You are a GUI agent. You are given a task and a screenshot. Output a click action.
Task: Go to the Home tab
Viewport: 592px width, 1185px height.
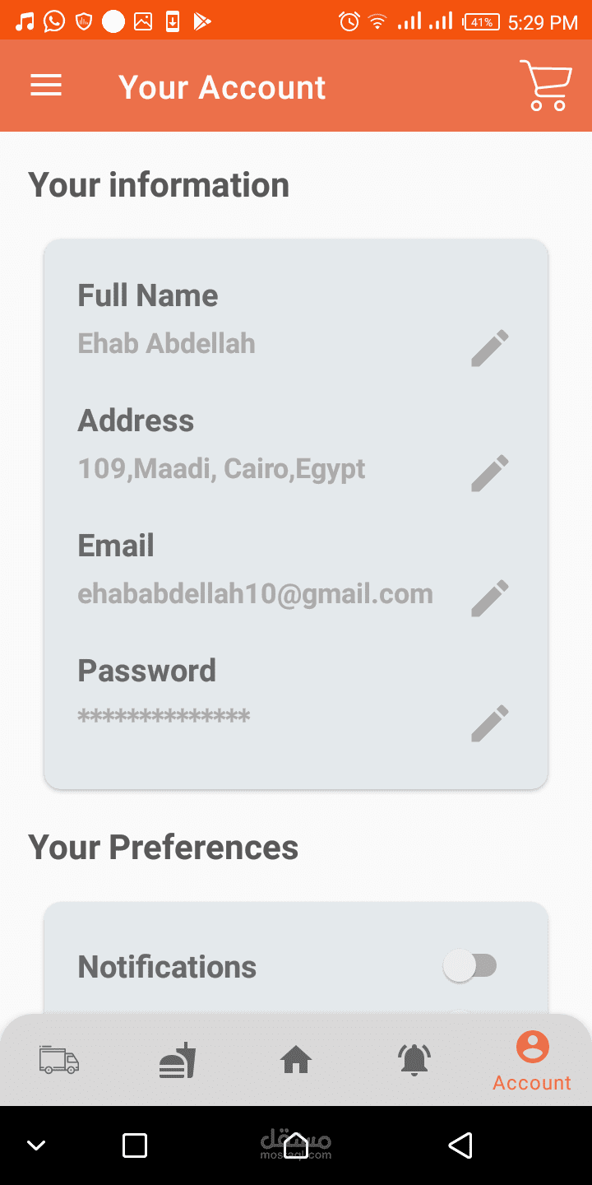click(296, 1060)
